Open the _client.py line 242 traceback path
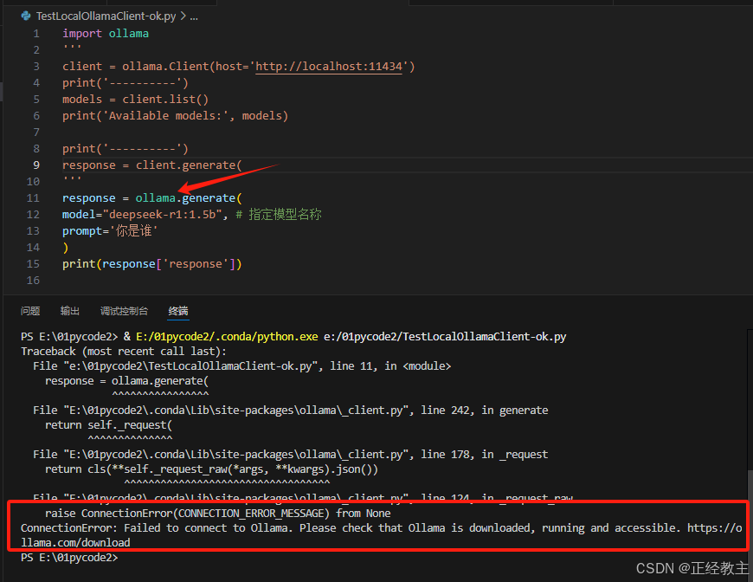Screen dimensions: 753x582 click(291, 411)
